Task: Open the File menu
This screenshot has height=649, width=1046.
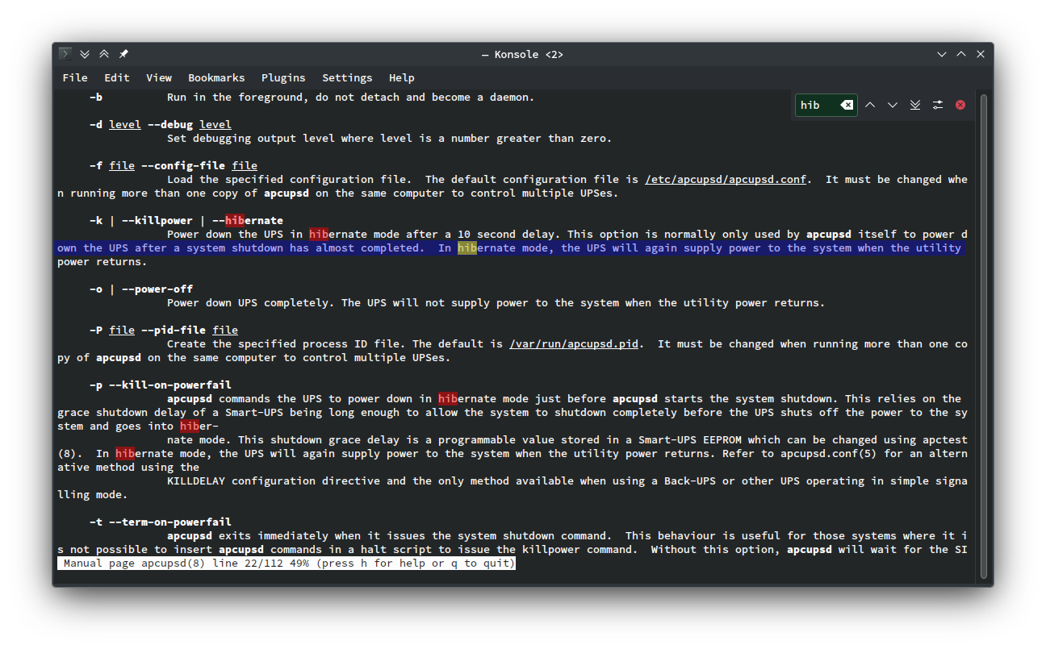Action: click(x=75, y=78)
